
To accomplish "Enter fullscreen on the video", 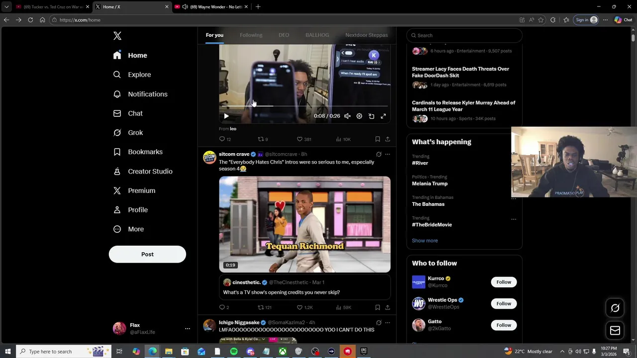I will click(x=383, y=116).
